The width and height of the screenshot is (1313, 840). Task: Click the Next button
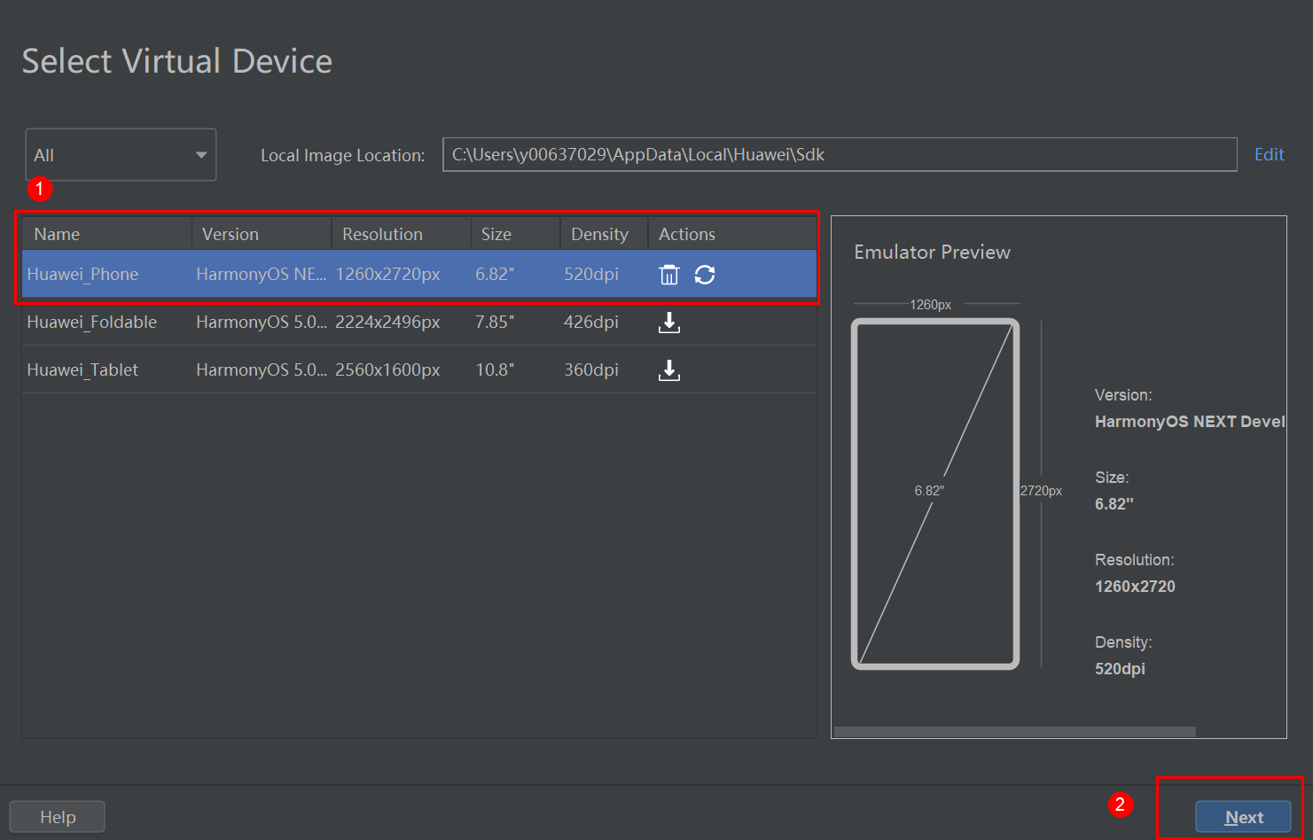(1243, 817)
